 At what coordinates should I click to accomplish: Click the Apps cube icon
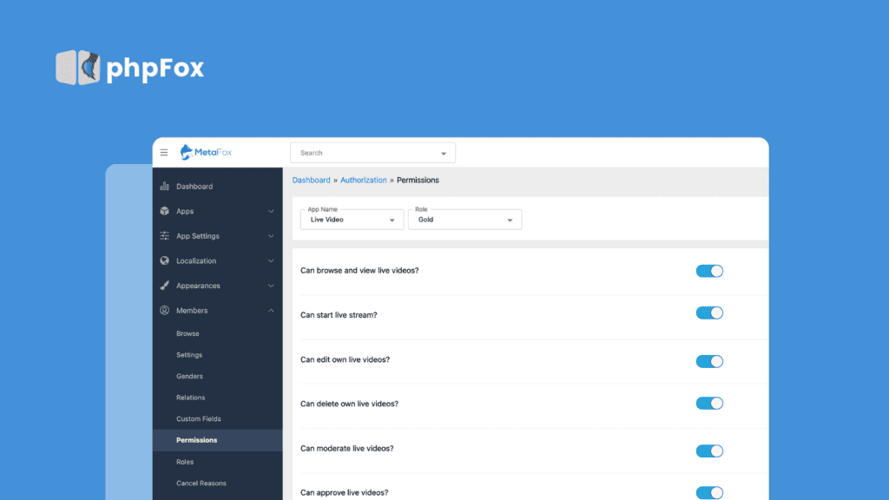tap(165, 211)
